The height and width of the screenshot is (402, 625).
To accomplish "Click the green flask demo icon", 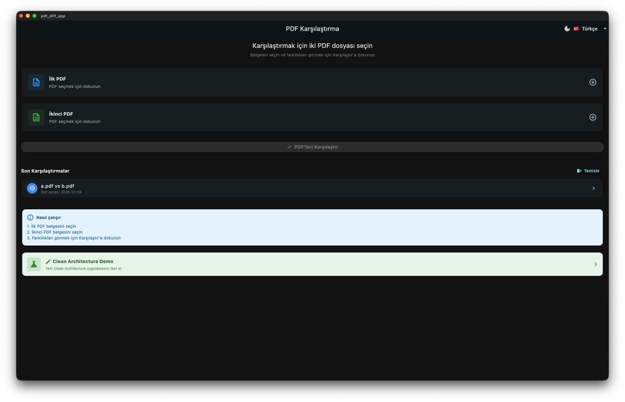I will [34, 264].
